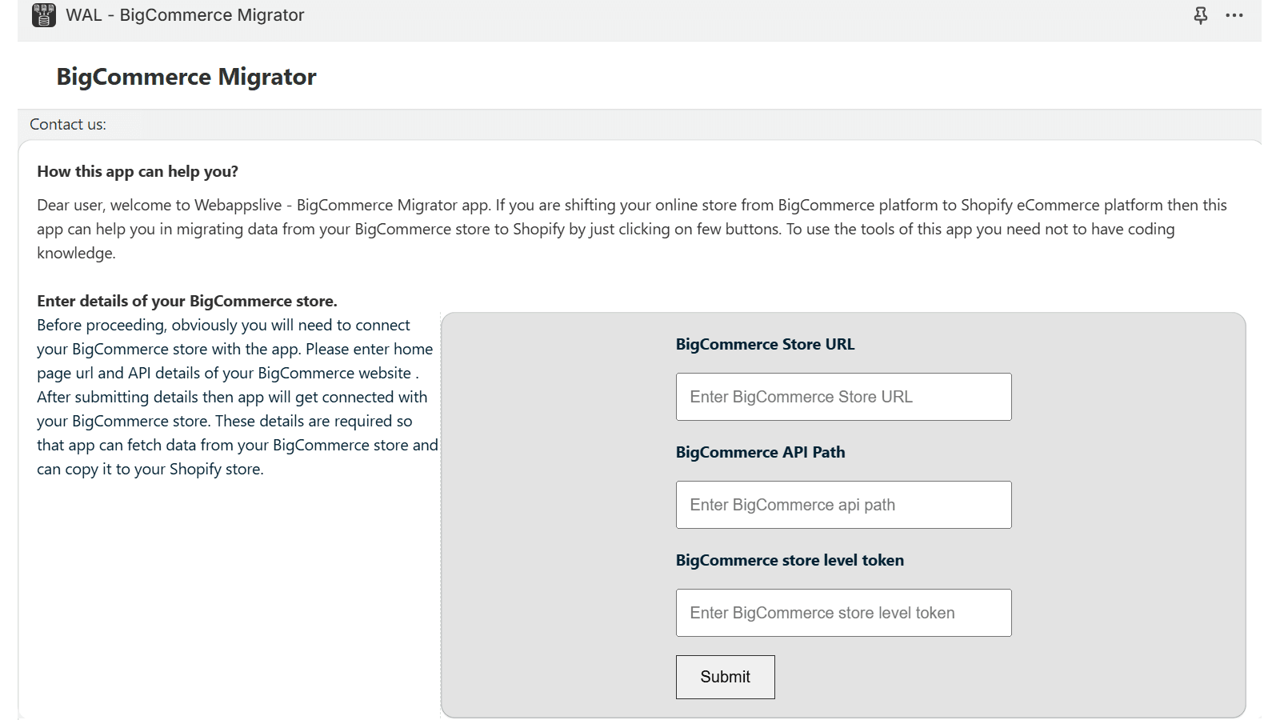The image size is (1280, 720).
Task: Click the Enter BigCommerce api path field
Action: tap(843, 505)
